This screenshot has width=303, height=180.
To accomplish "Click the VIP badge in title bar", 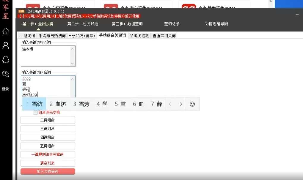I will 21,11.
